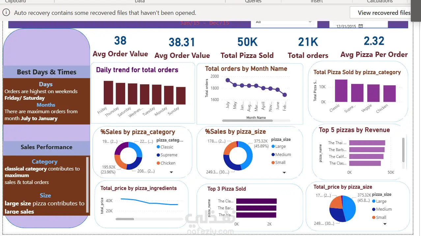421x236 pixels.
Task: Click horizontal scrollbar in Total_price by pizza_ingredients chart
Action: (125, 219)
